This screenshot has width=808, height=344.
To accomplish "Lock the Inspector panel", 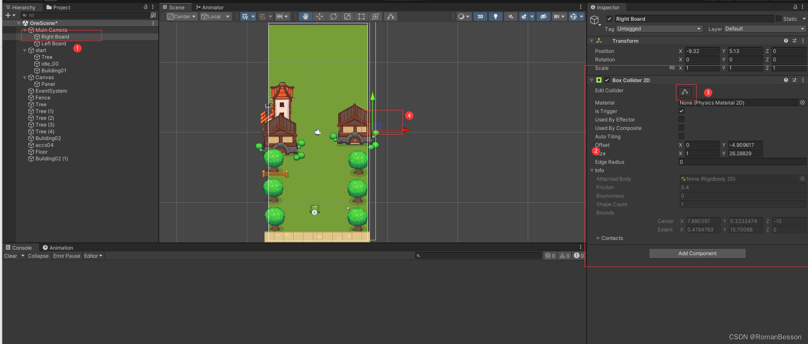I will click(x=795, y=7).
